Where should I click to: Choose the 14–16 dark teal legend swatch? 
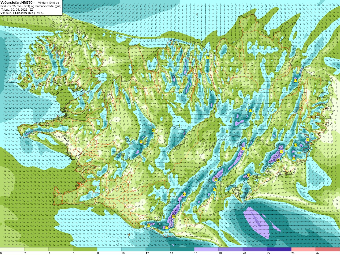(x=182, y=249)
